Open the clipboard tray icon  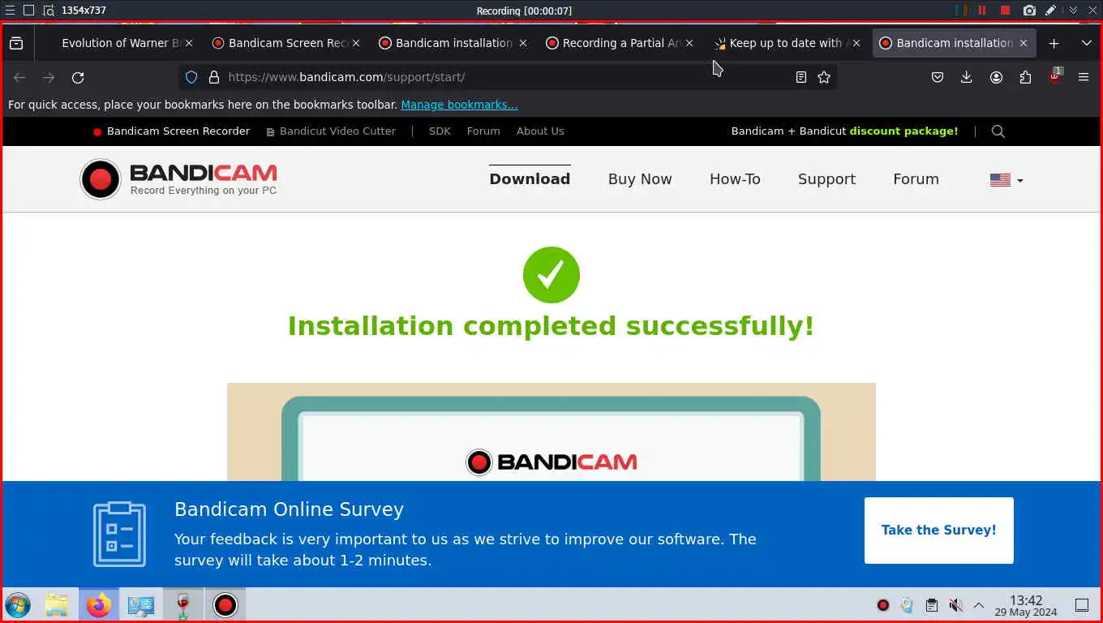[x=932, y=605]
